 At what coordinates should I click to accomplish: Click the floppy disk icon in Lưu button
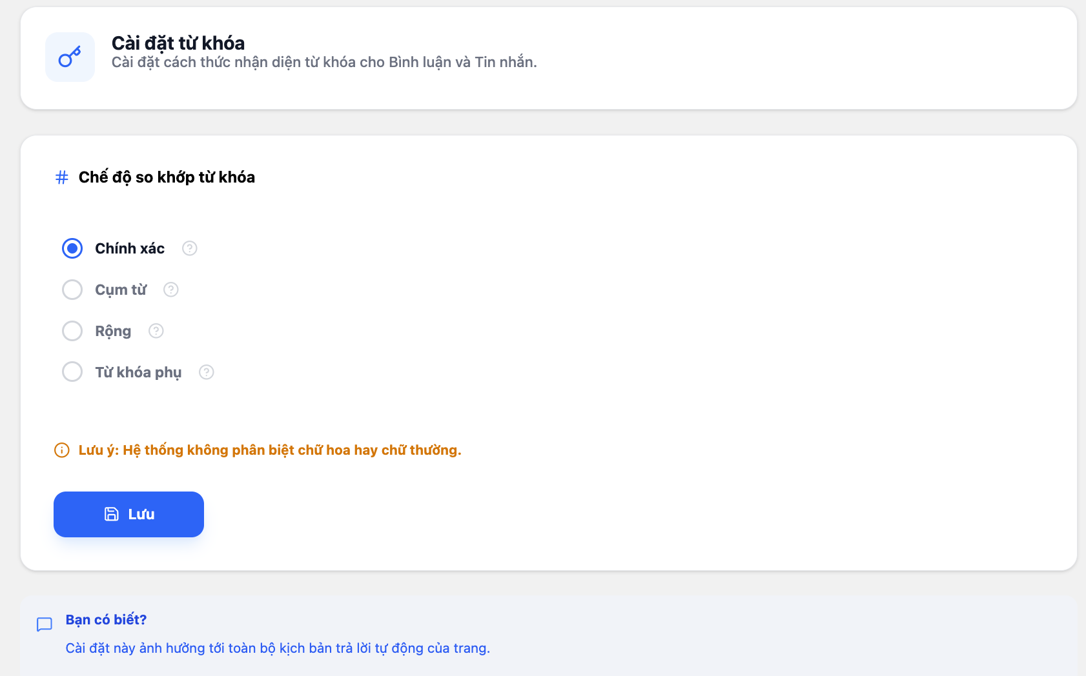[x=112, y=514]
